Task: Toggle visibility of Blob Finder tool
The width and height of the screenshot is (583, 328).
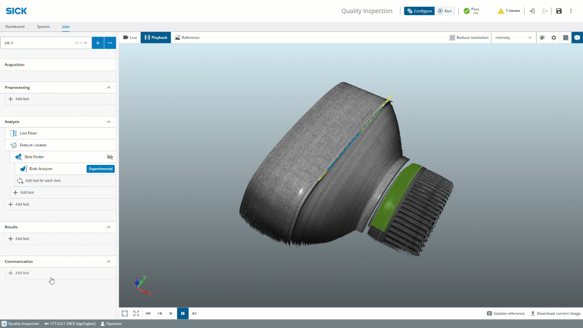Action: coord(110,157)
